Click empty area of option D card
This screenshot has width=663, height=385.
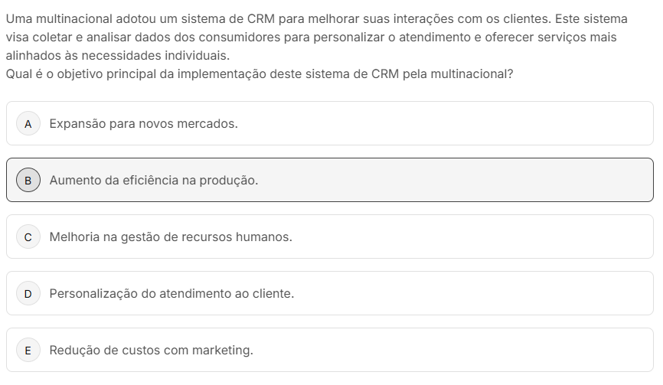[x=469, y=293]
